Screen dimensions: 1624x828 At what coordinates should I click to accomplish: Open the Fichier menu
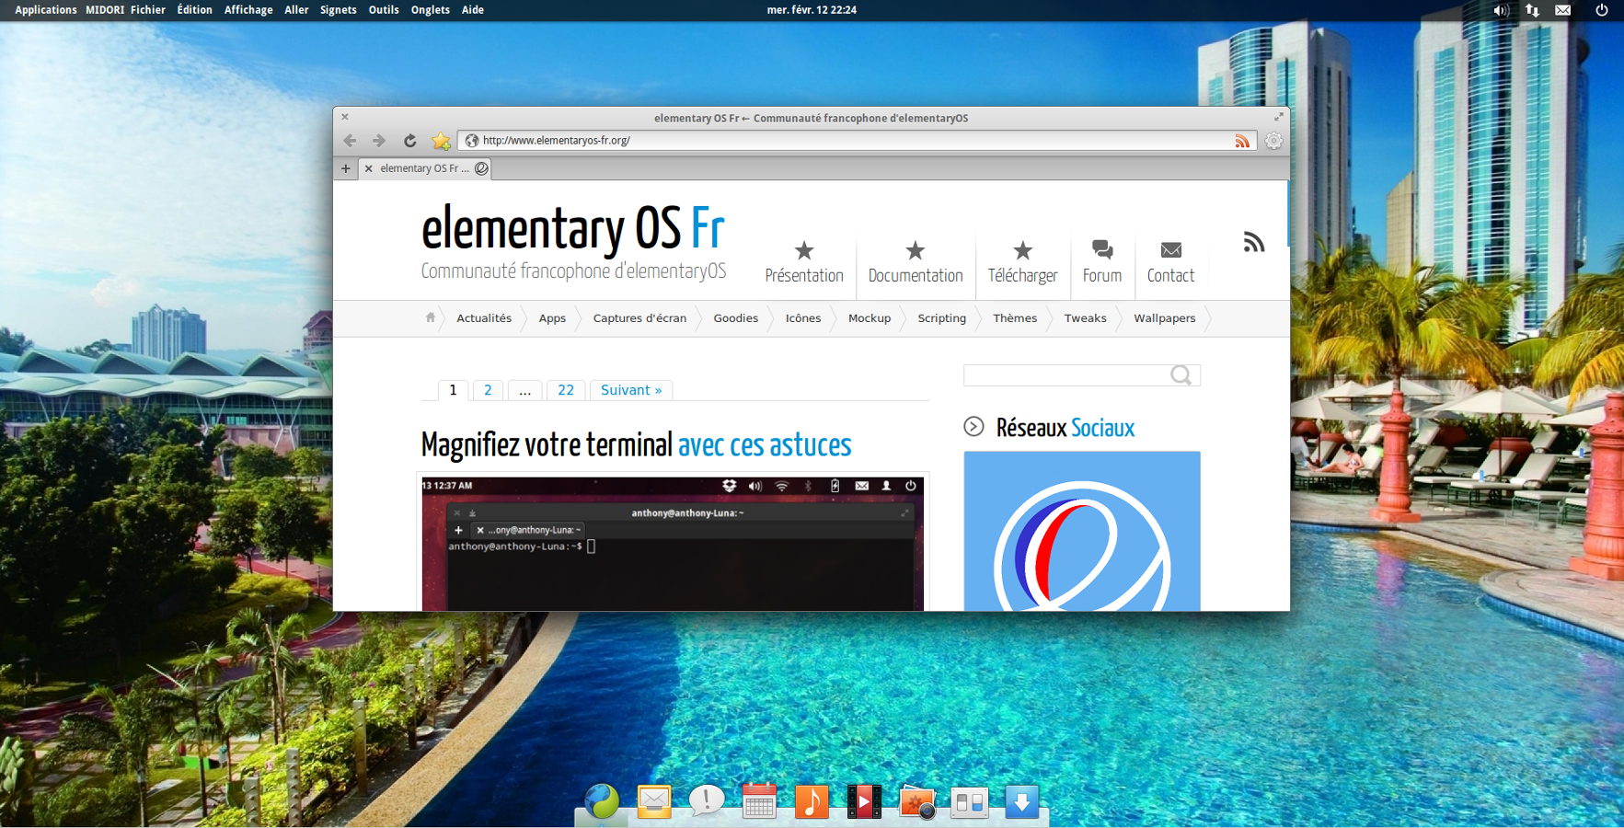coord(148,10)
